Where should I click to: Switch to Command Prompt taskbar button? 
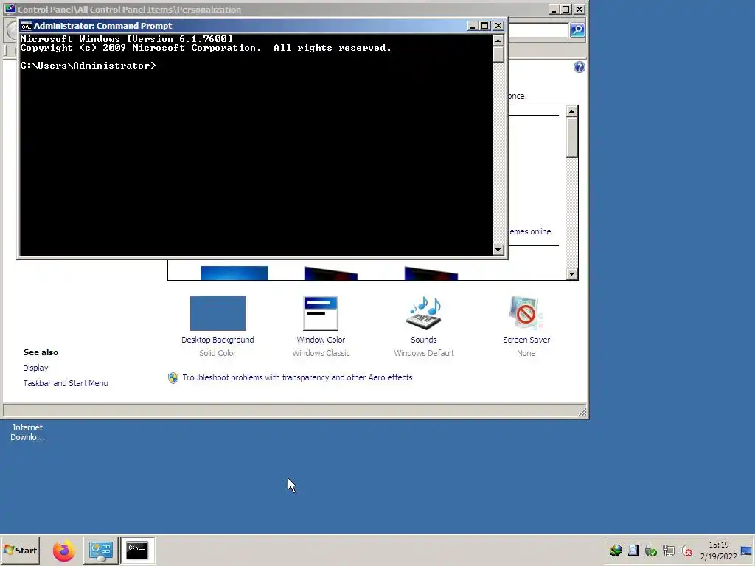[137, 550]
